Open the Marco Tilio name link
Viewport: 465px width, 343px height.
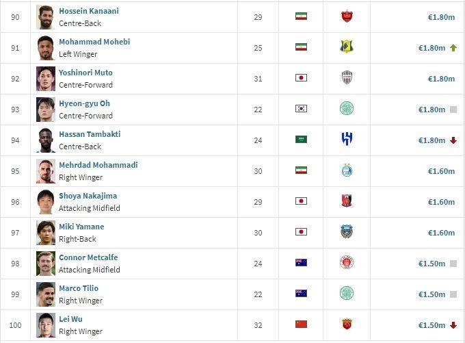pos(79,288)
